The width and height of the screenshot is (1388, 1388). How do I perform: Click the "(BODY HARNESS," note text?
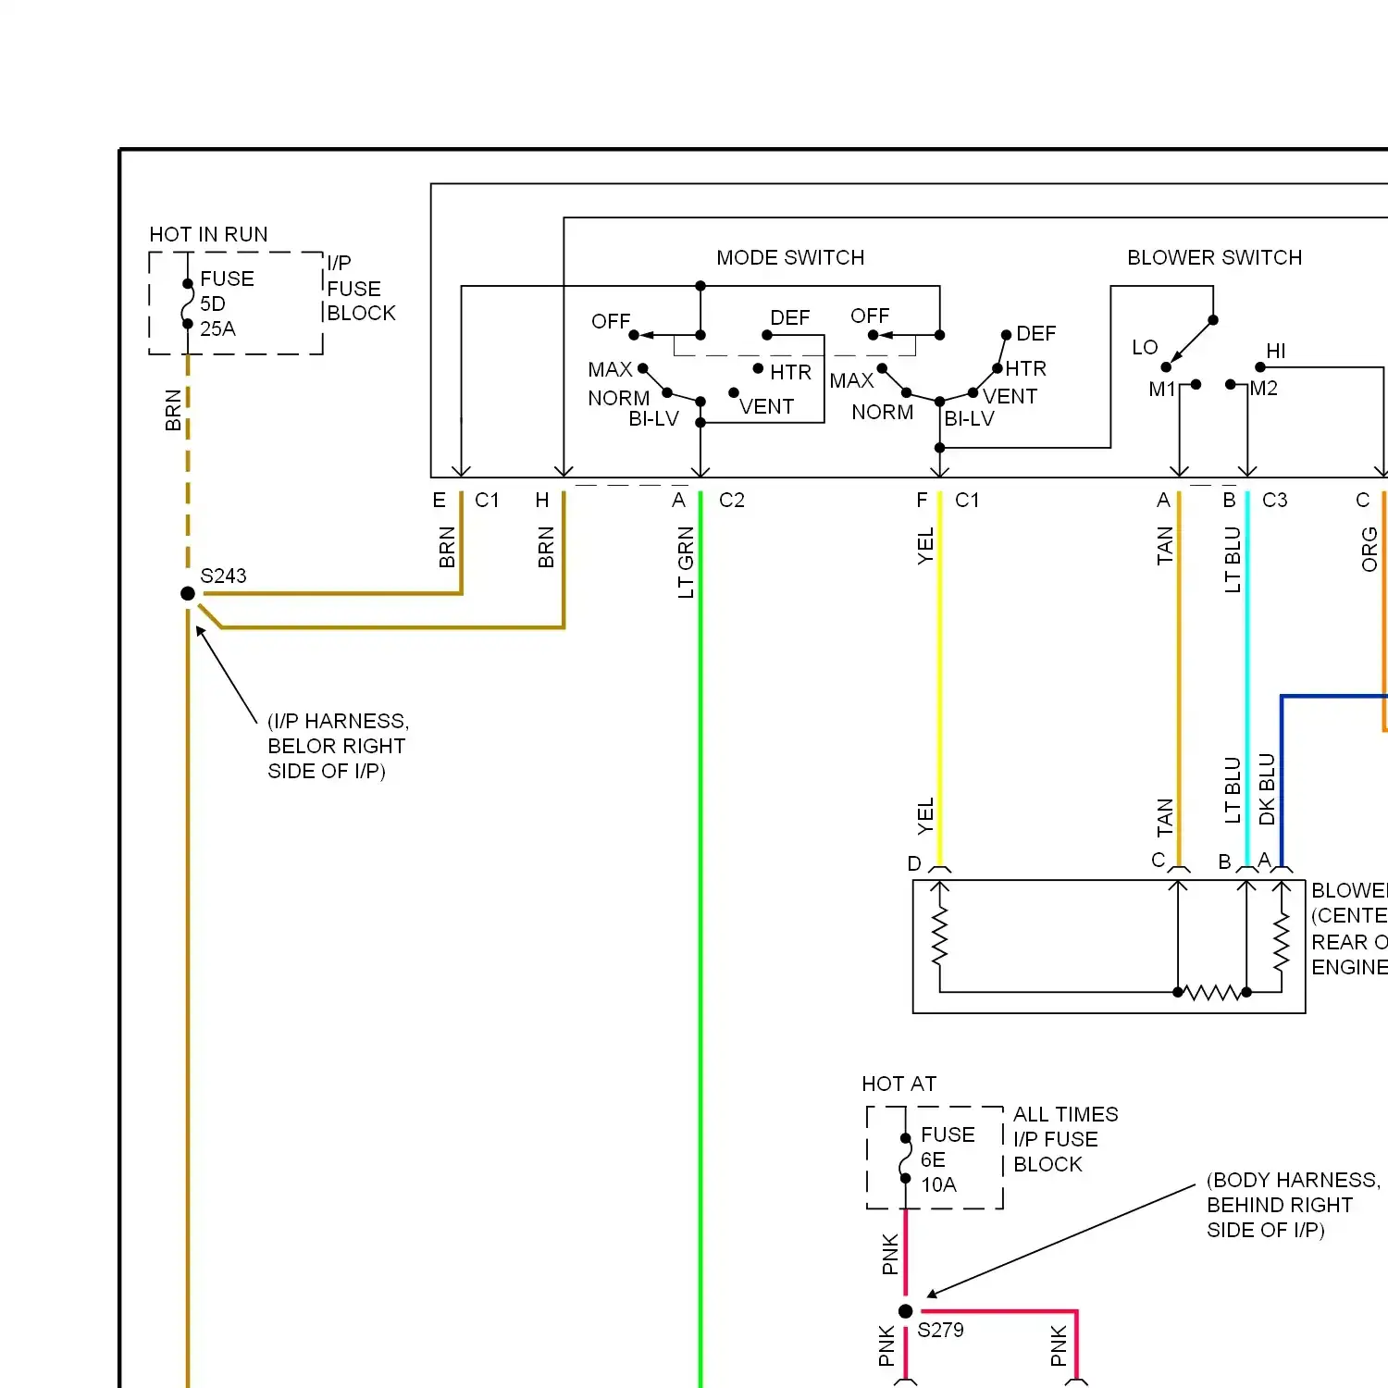point(1293,1180)
